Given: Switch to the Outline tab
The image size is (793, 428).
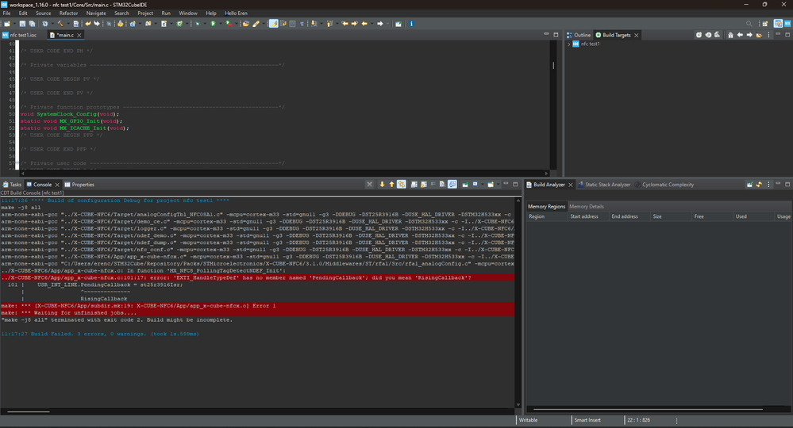Looking at the screenshot, I should [579, 35].
